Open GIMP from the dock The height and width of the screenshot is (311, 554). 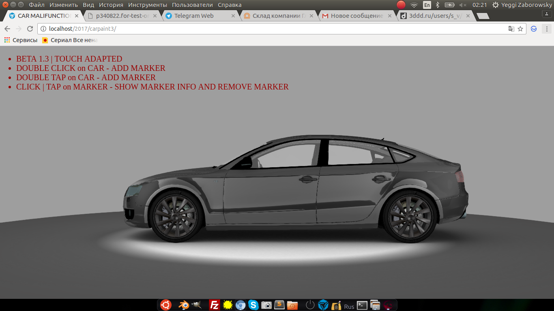tap(197, 305)
